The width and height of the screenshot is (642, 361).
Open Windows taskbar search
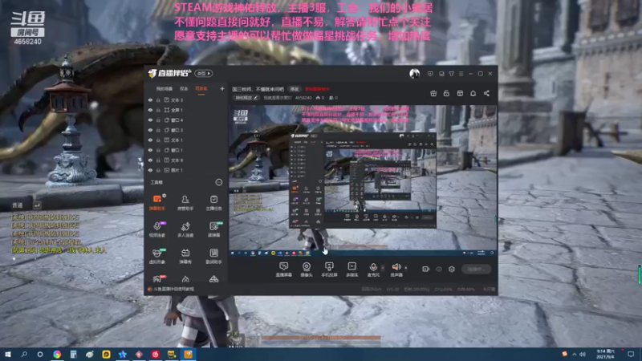point(24,354)
